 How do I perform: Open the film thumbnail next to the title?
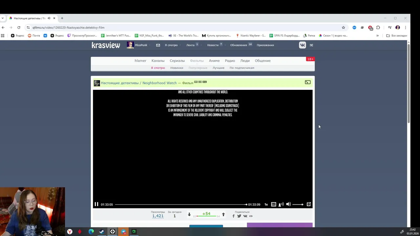click(97, 83)
